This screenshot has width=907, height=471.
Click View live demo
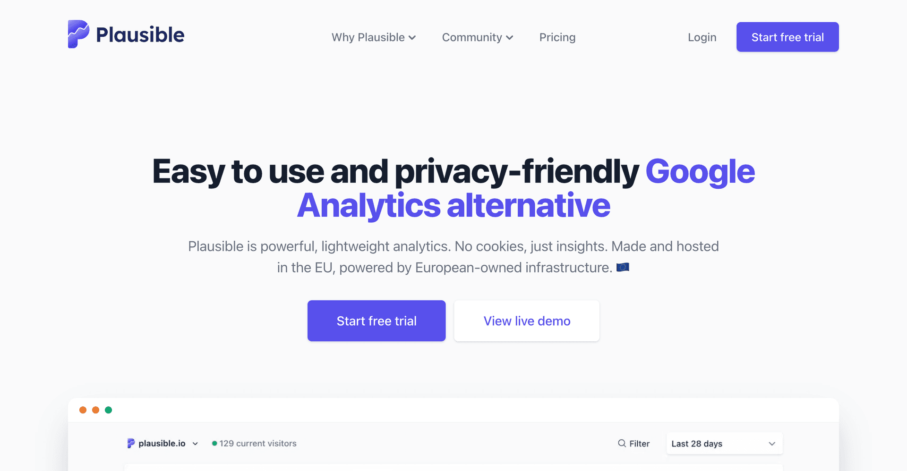[526, 320]
